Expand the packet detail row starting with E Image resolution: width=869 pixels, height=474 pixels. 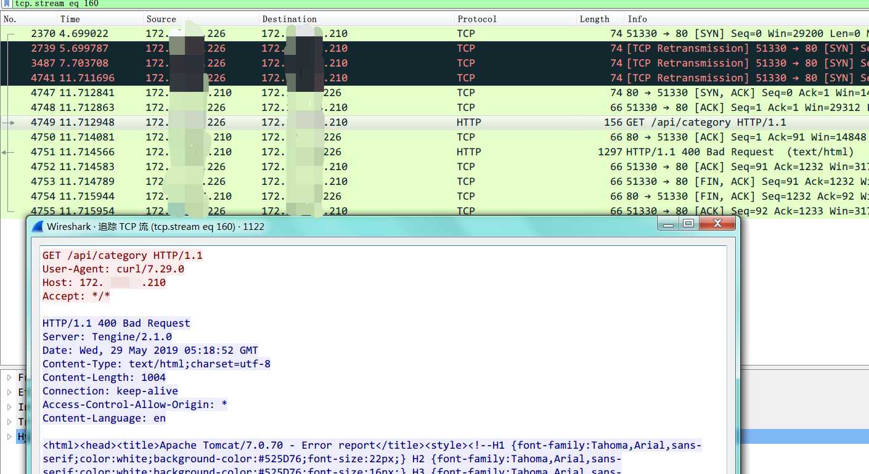tap(9, 392)
